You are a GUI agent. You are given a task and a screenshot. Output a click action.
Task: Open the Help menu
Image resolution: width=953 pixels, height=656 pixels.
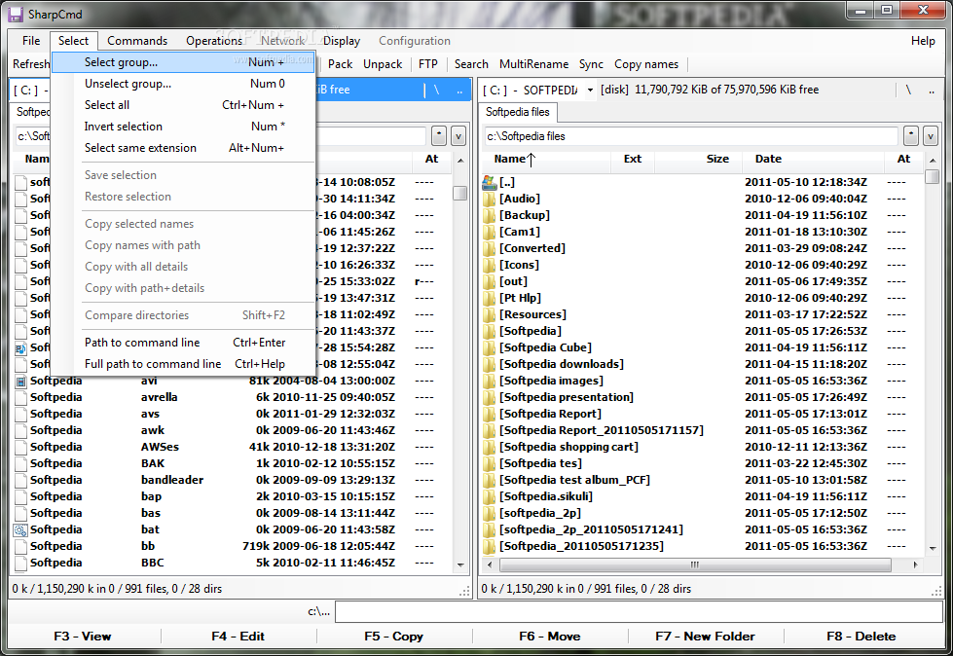pos(923,41)
